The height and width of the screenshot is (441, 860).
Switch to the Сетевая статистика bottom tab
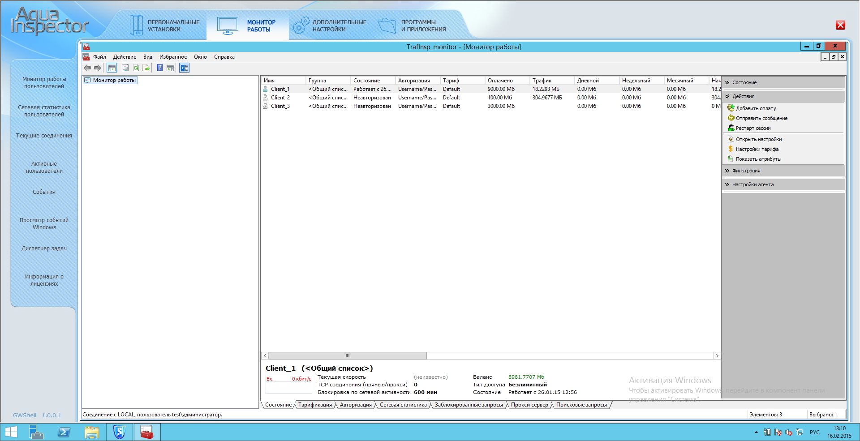(403, 405)
